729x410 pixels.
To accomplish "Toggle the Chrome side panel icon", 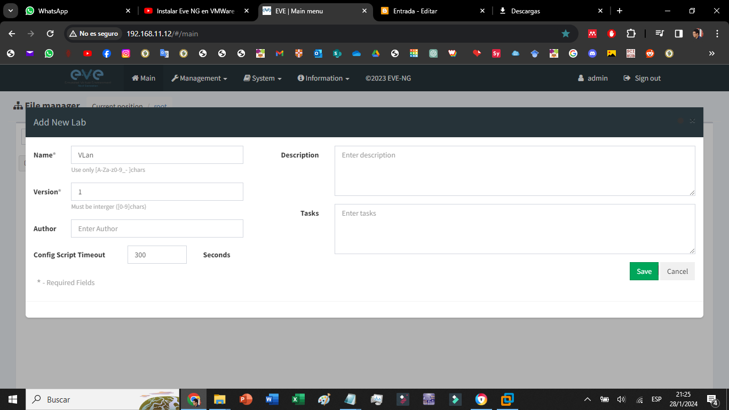I will (679, 34).
